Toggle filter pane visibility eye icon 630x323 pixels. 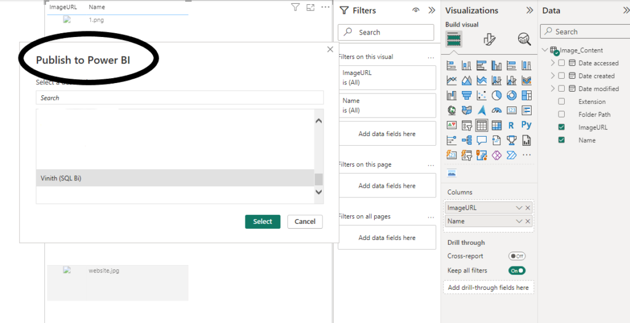click(x=416, y=10)
